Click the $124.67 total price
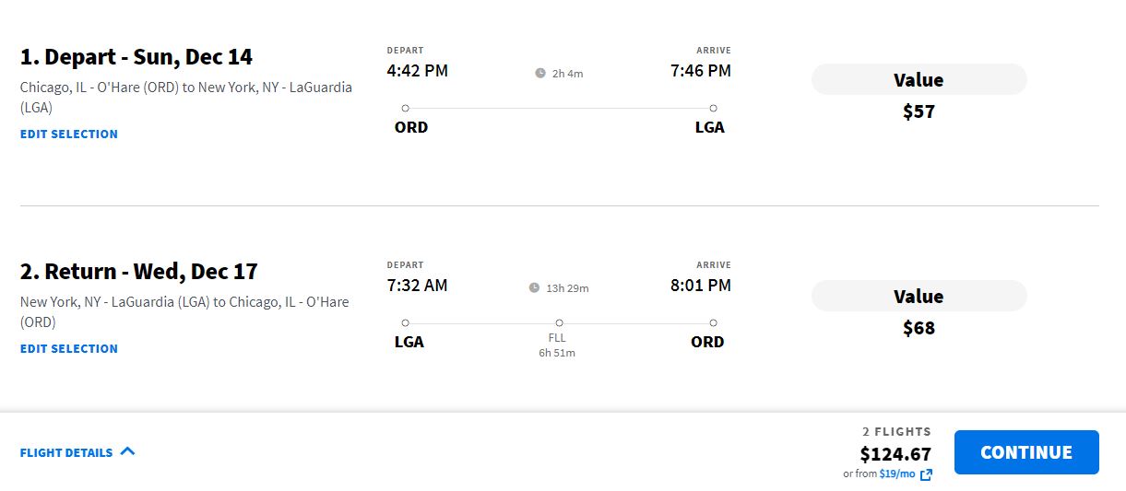The width and height of the screenshot is (1126, 491). [x=895, y=453]
